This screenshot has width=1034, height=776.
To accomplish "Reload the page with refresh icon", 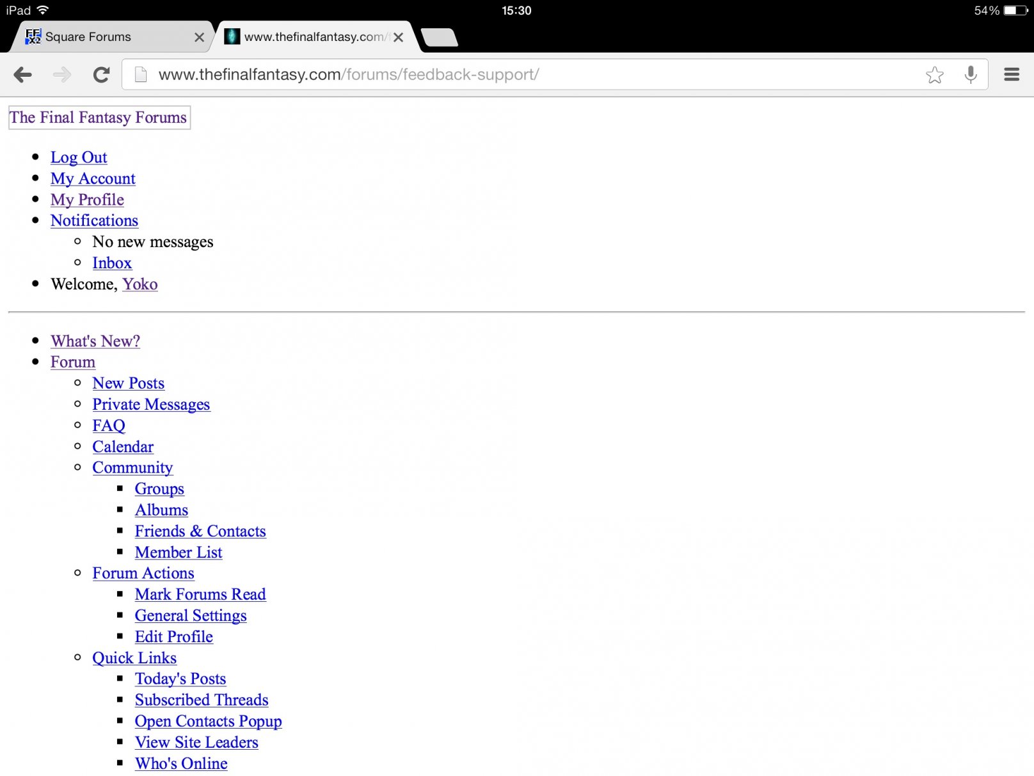I will point(101,75).
